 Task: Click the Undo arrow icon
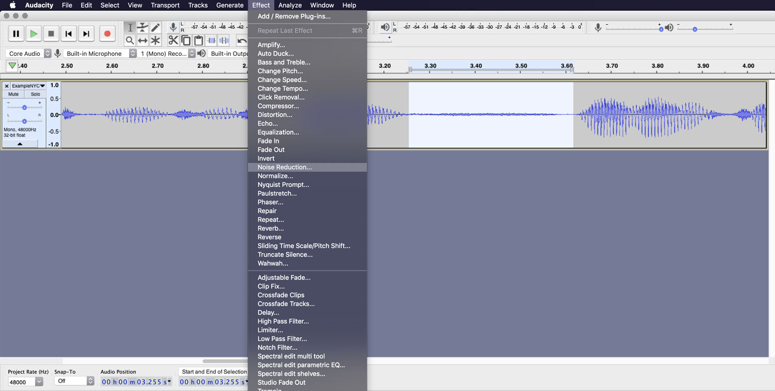(242, 40)
